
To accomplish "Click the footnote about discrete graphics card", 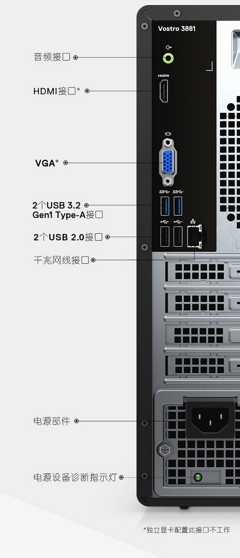I will click(x=187, y=530).
